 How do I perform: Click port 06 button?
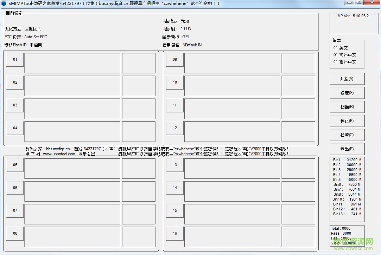15,188
